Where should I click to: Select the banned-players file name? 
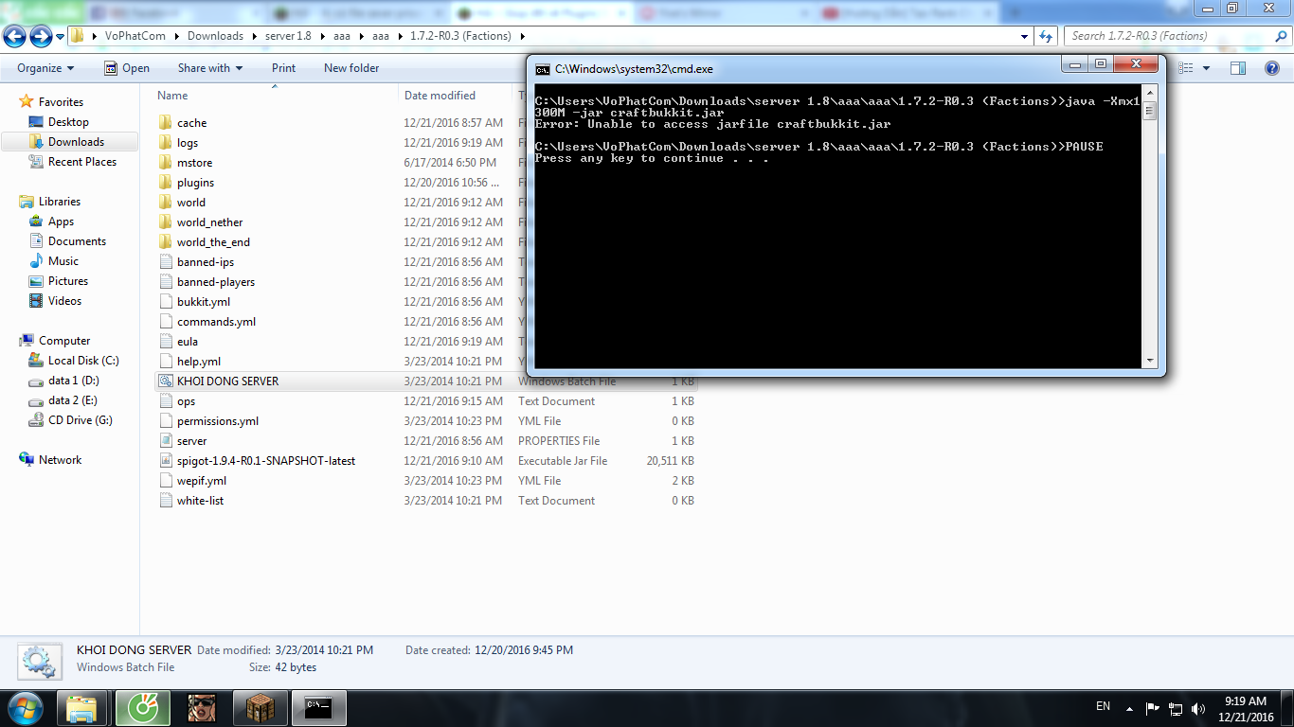coord(216,282)
